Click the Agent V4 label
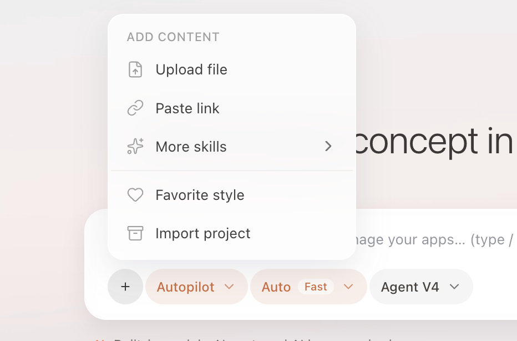This screenshot has width=517, height=341. tap(410, 287)
